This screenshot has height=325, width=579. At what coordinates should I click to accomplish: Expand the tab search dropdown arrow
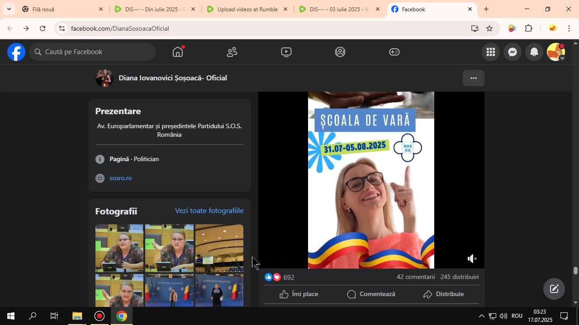pos(9,9)
